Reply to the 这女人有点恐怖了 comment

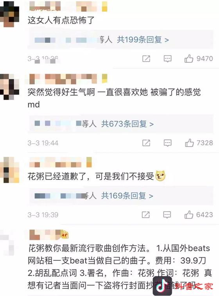(x=167, y=59)
